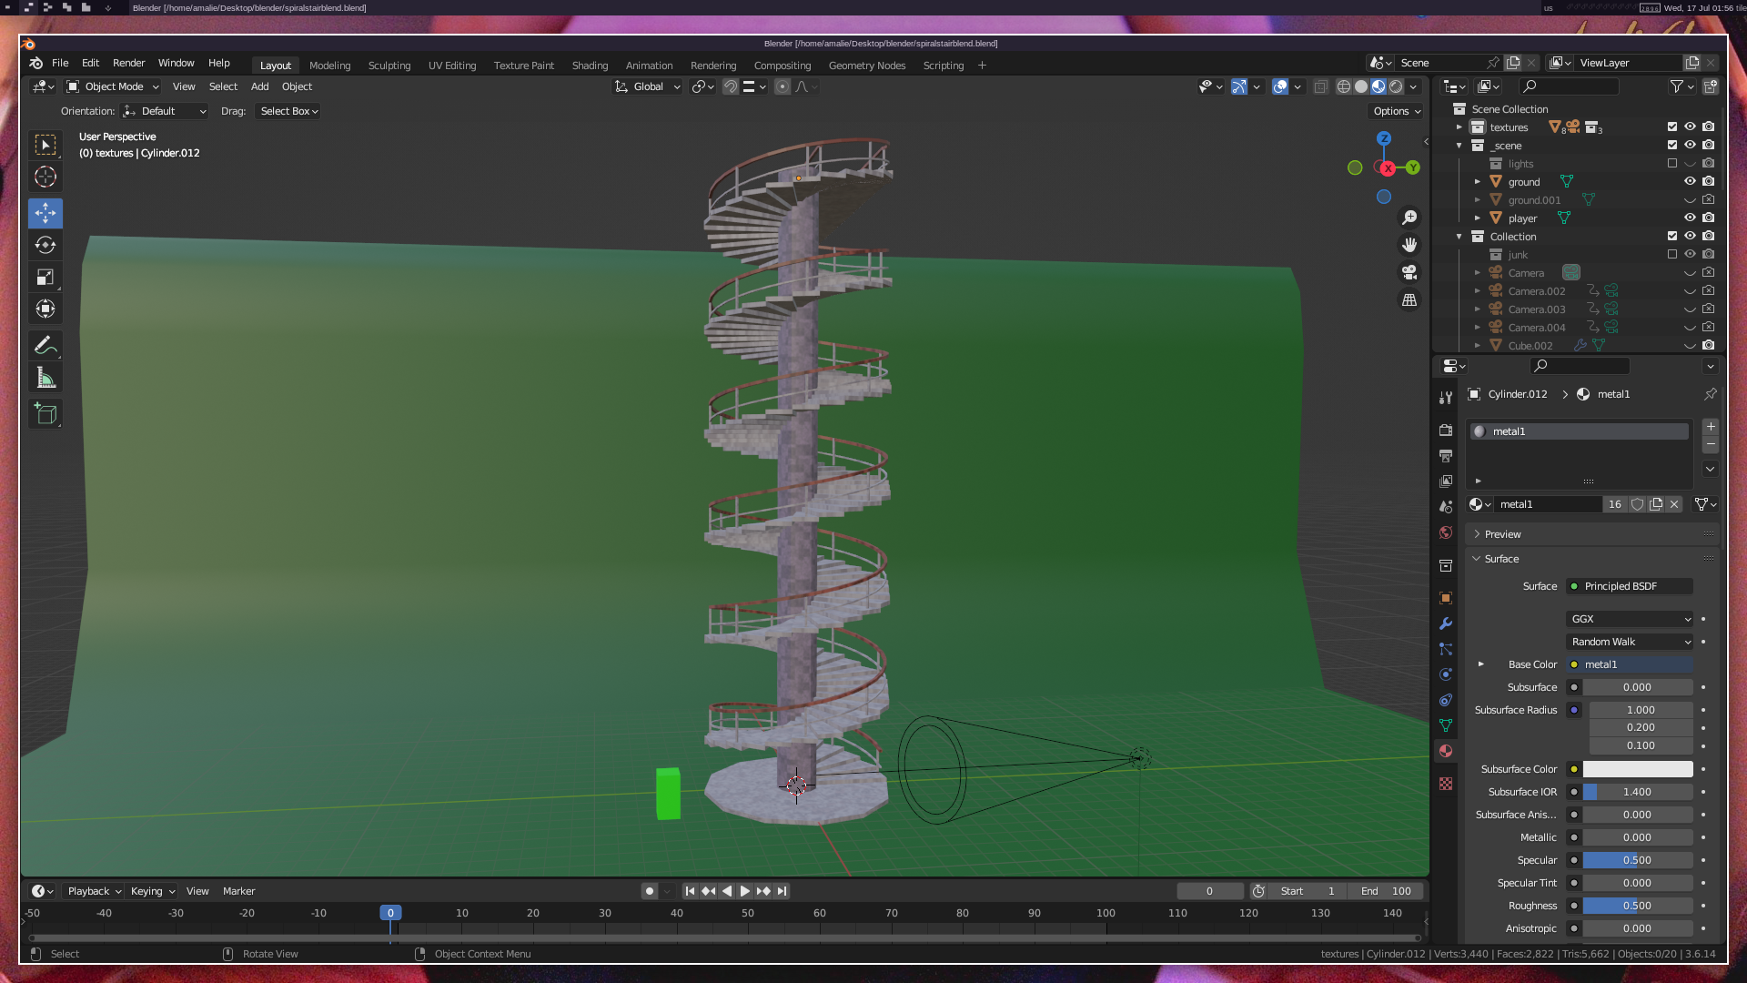Select the Rotate tool in toolbar
1747x983 pixels.
click(x=45, y=245)
